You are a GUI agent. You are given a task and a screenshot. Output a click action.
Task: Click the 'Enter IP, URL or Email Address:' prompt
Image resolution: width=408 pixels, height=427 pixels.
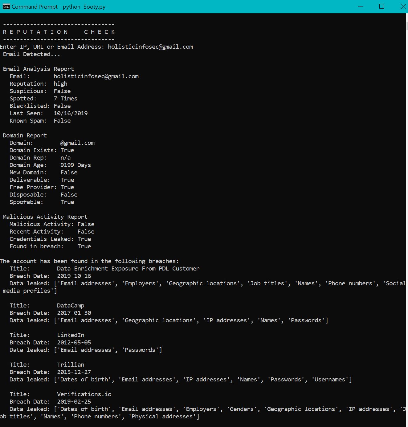(x=52, y=47)
